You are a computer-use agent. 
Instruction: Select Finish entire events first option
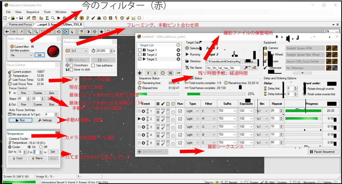(x=305, y=94)
